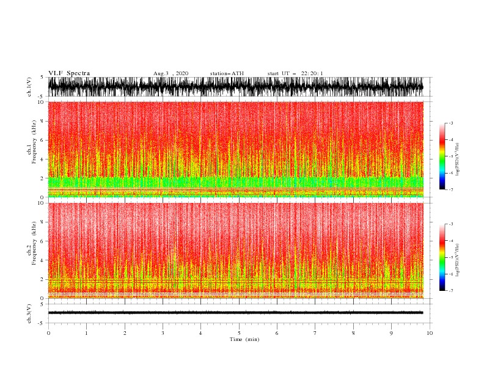
Task: Click the time axis tick label '10'
Action: click(430, 333)
